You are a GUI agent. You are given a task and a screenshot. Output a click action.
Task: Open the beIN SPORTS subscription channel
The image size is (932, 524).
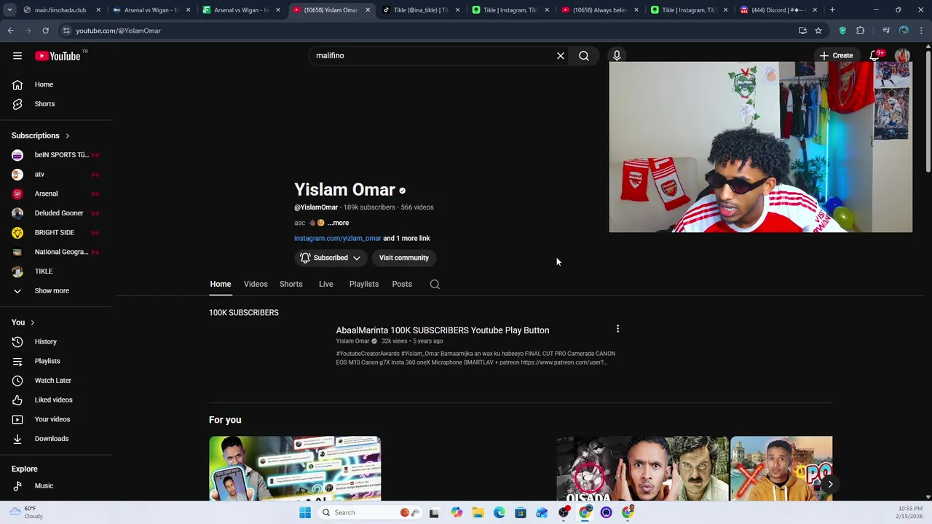[x=56, y=155]
